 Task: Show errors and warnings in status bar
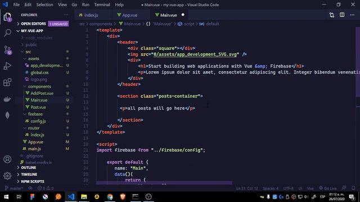pos(46,189)
